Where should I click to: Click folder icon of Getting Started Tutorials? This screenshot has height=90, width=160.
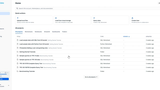[17, 52]
